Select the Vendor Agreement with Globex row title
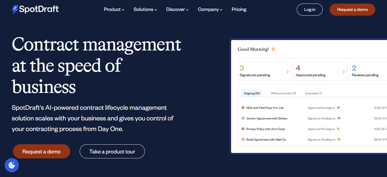The width and height of the screenshot is (387, 177). [x=267, y=119]
